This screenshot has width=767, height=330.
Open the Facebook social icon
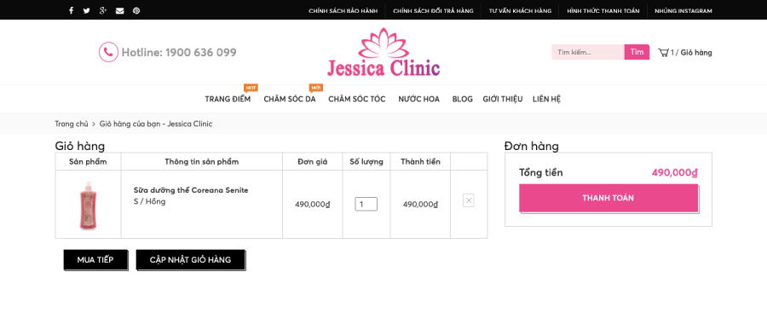click(x=71, y=10)
